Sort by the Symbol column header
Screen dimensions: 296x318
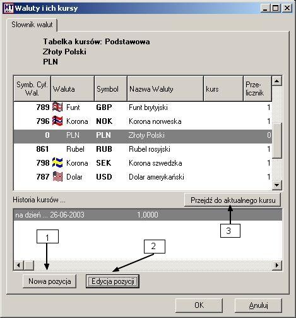pyautogui.click(x=110, y=89)
